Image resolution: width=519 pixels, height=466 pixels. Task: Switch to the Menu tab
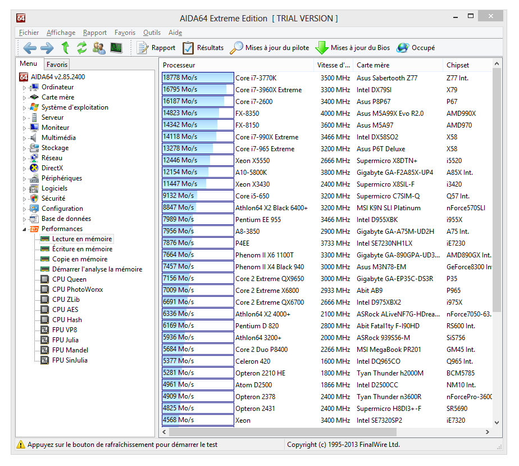click(x=29, y=64)
